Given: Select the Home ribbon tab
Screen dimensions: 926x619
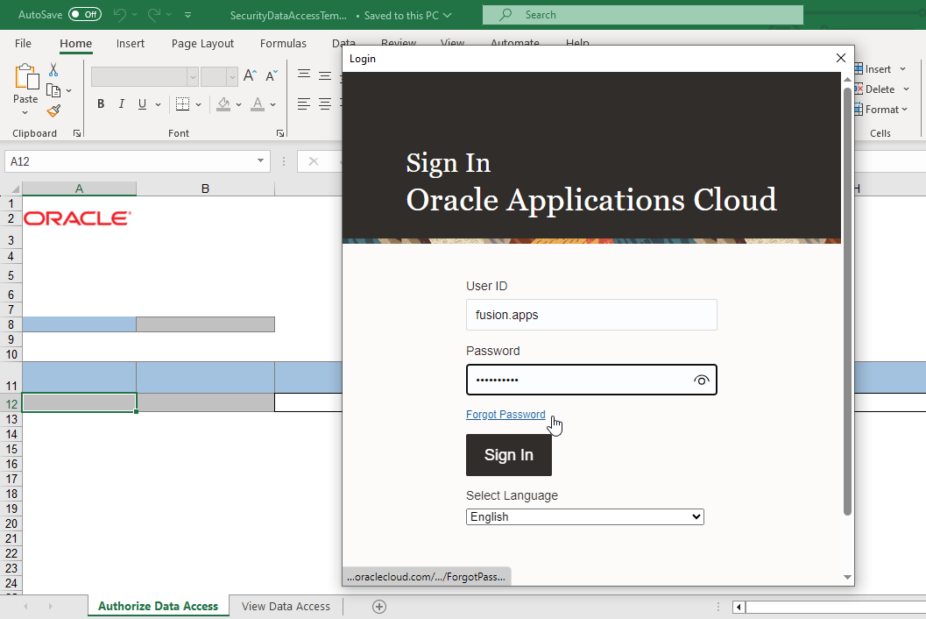Looking at the screenshot, I should [x=75, y=43].
